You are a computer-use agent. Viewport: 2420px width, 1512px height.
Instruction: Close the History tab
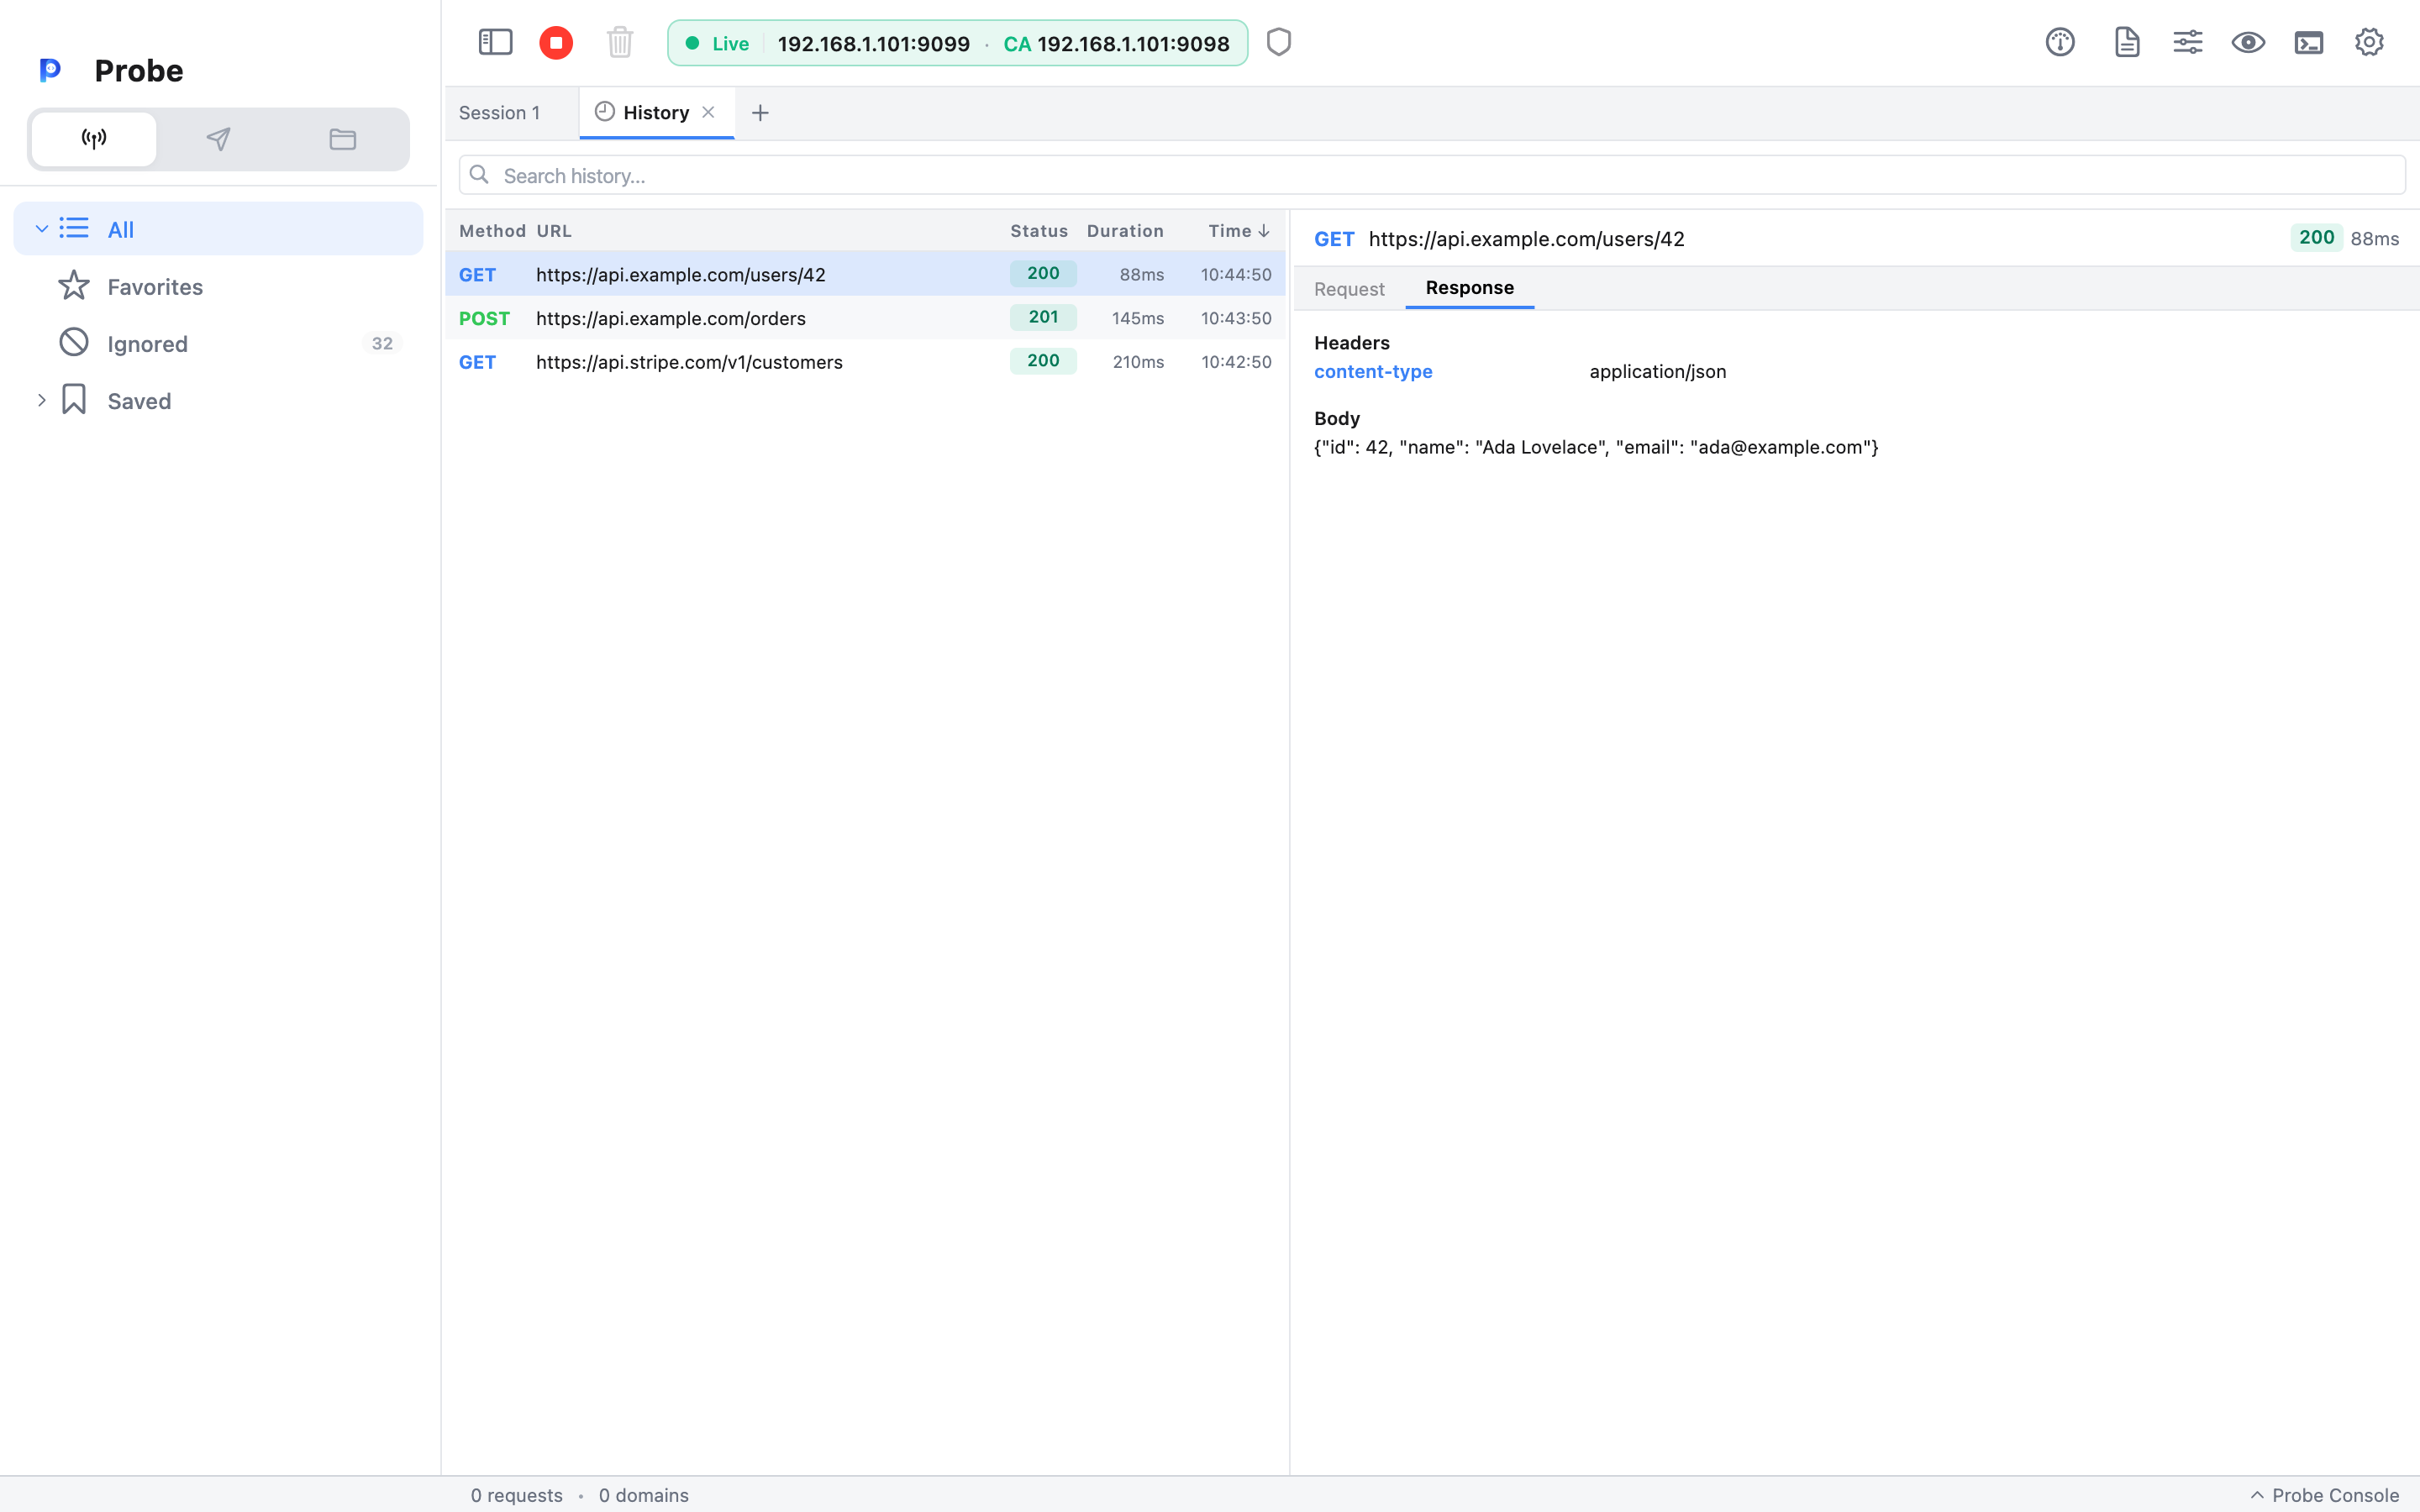[708, 112]
